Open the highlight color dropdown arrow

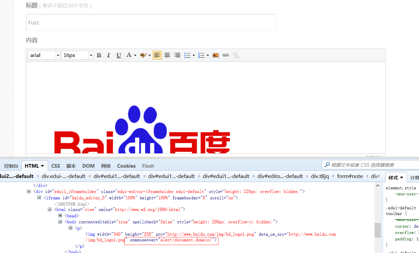click(x=150, y=55)
